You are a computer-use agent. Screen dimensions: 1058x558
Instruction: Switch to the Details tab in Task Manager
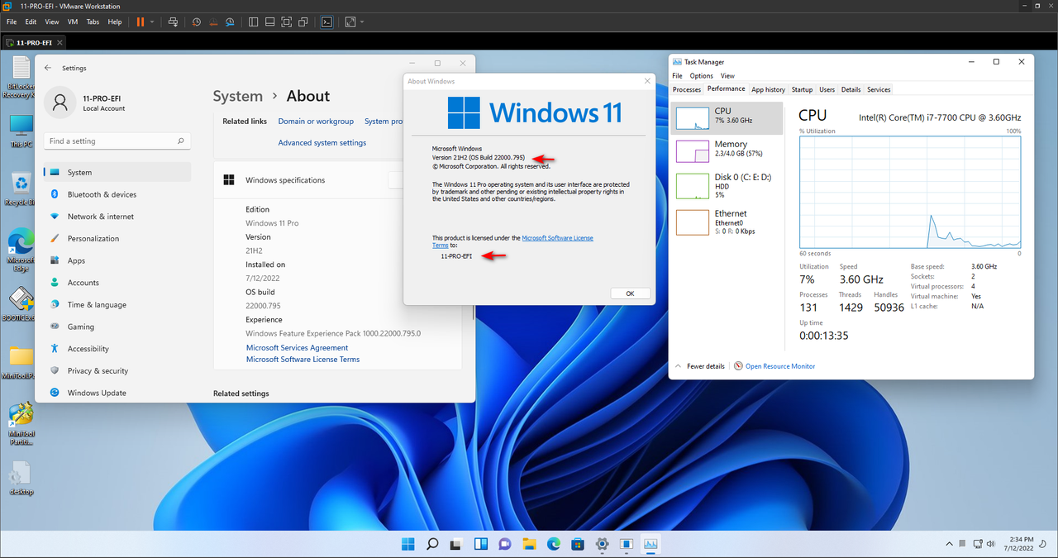click(851, 89)
